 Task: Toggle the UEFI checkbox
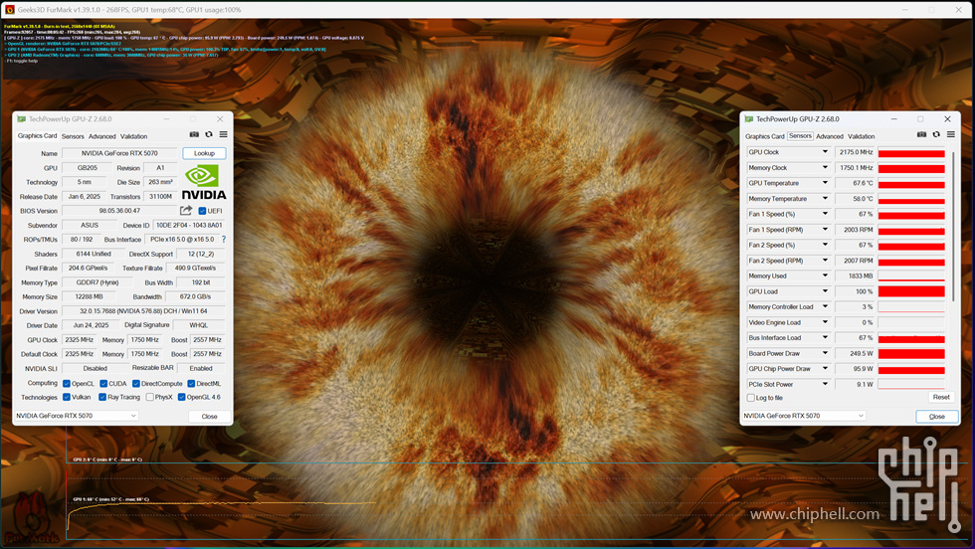point(203,211)
